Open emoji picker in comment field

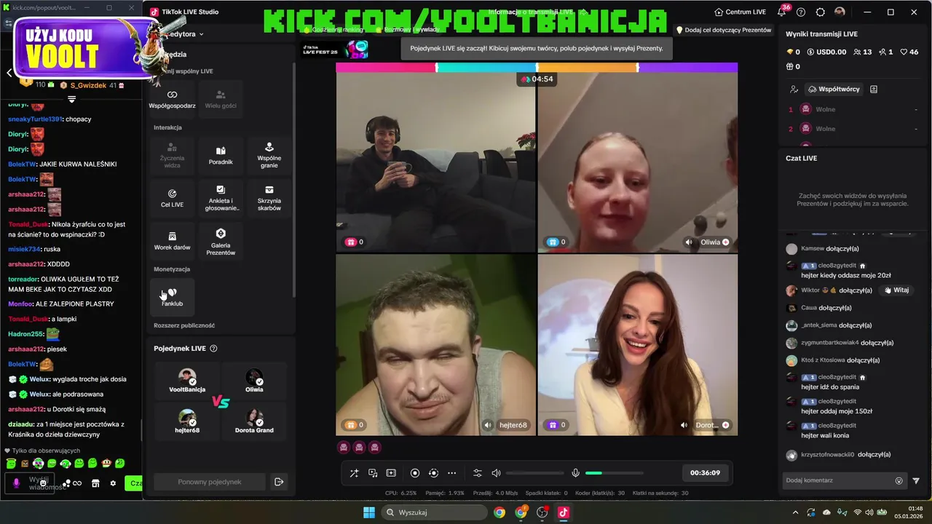click(x=899, y=480)
